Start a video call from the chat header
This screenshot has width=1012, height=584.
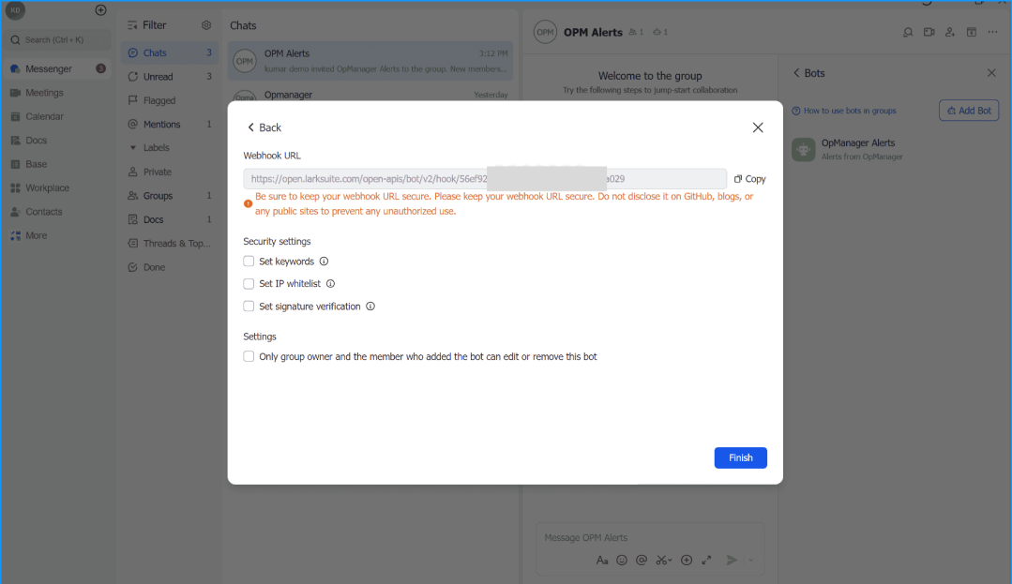929,32
